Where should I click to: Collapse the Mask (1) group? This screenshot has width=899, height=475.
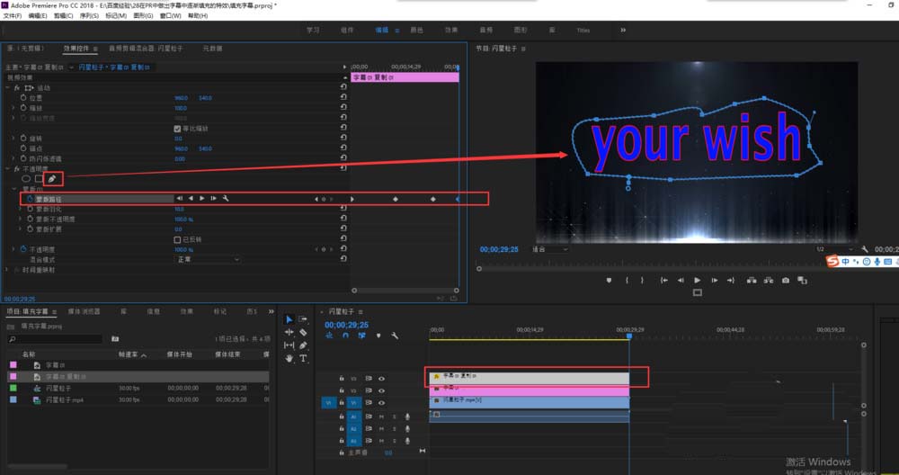coord(14,189)
